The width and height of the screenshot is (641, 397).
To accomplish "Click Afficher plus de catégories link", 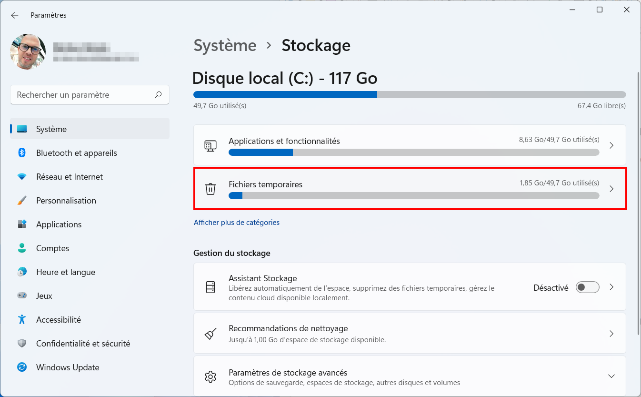I will tap(237, 223).
